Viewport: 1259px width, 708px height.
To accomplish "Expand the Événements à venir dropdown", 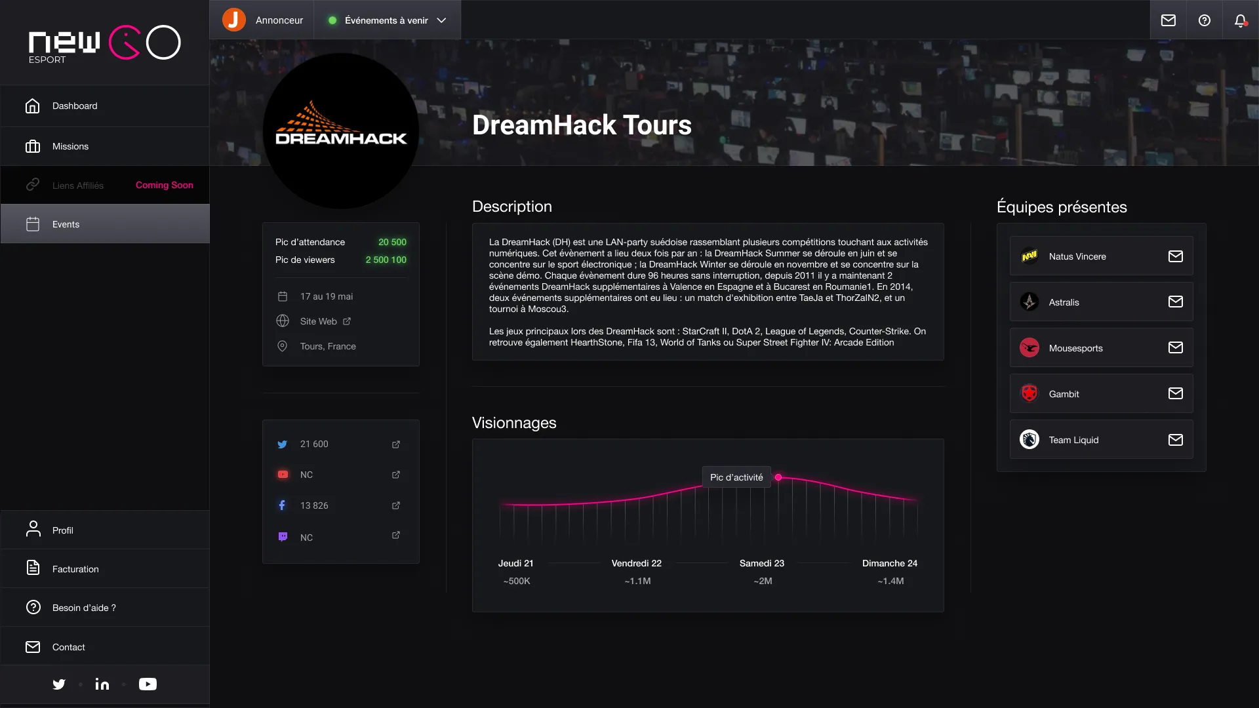I will [387, 20].
